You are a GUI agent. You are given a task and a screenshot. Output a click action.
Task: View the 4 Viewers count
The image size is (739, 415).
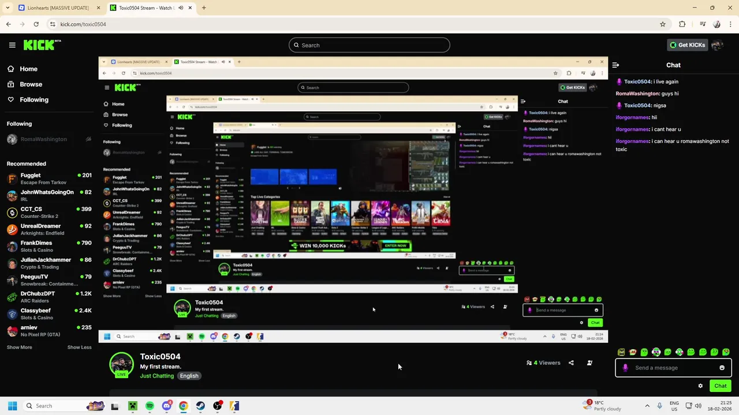pos(543,363)
